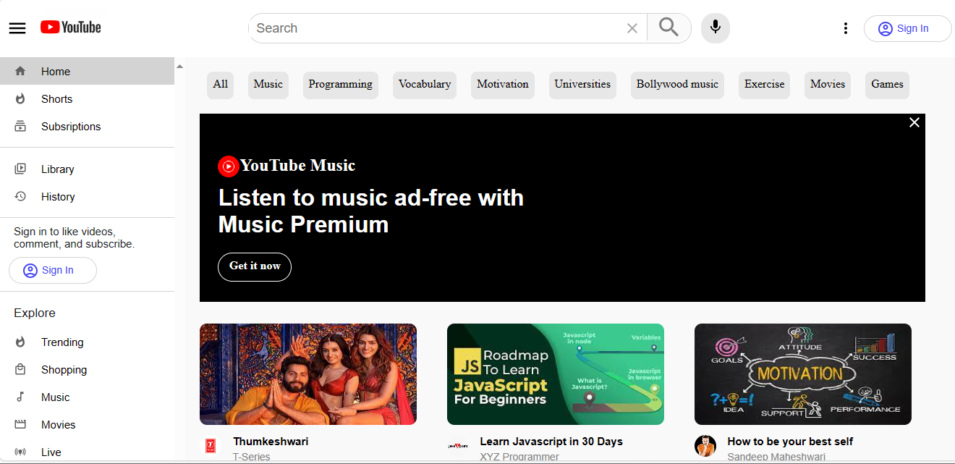
Task: Open the Thumkeshwari video thumbnail
Action: 308,374
